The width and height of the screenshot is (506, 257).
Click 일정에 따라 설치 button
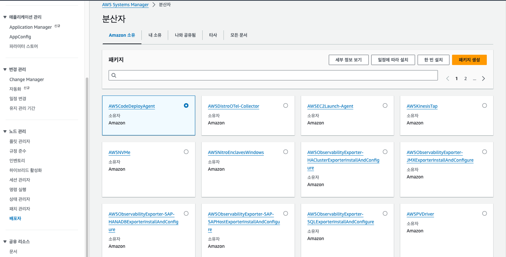point(393,60)
